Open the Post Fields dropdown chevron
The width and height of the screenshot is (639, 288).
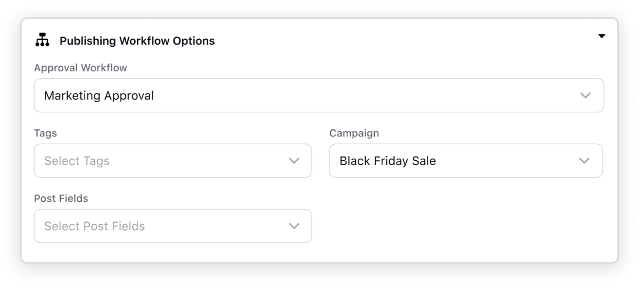[x=294, y=226]
